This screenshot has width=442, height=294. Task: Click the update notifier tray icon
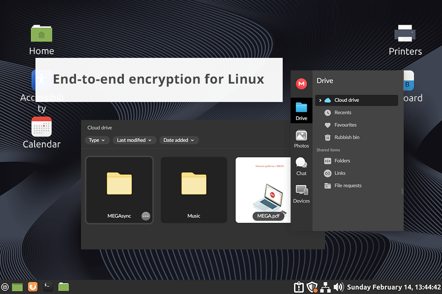click(x=299, y=287)
